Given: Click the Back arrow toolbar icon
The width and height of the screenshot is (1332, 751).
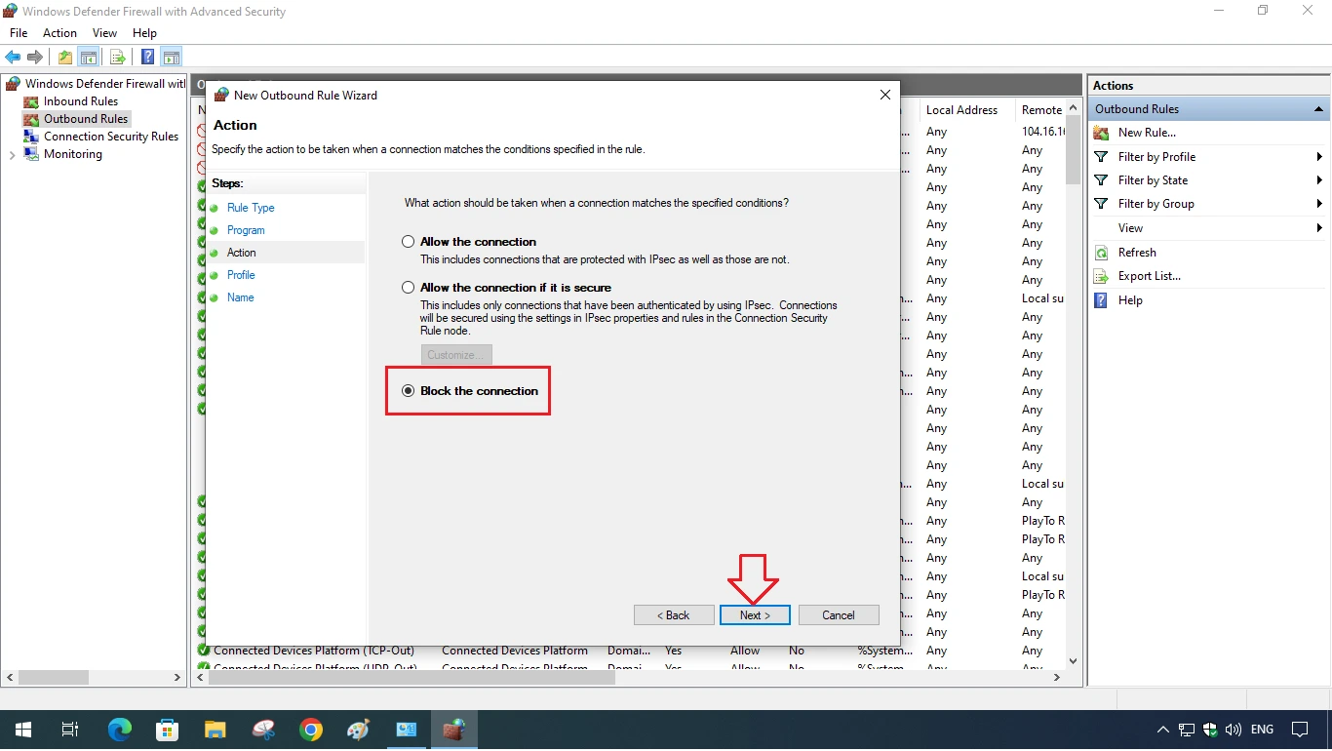Looking at the screenshot, I should click(13, 58).
